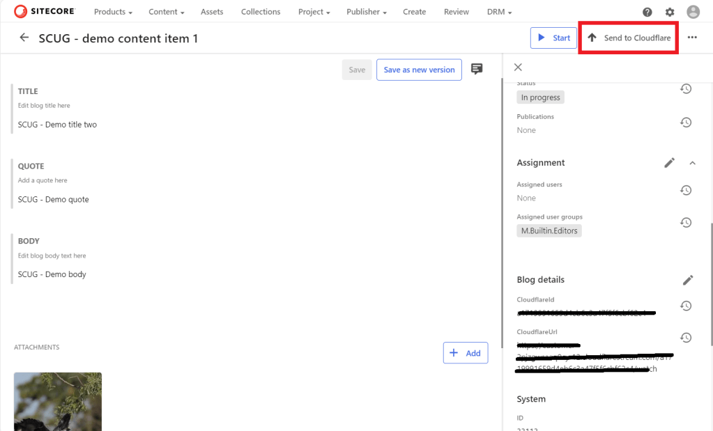The width and height of the screenshot is (713, 431).
Task: Open the settings gear icon
Action: [670, 12]
